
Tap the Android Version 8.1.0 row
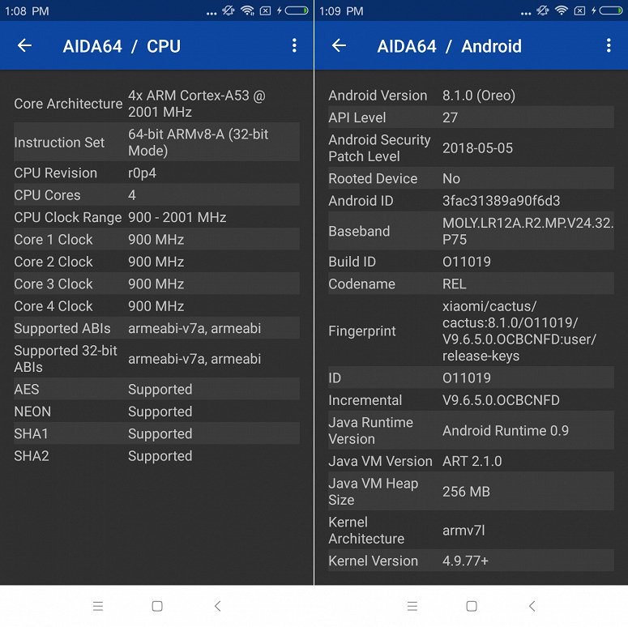[471, 96]
